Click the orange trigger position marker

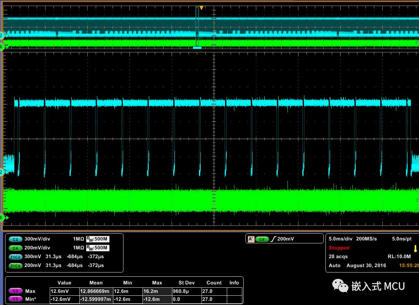click(201, 8)
